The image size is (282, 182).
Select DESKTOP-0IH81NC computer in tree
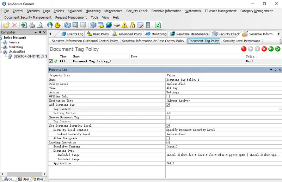point(27,56)
